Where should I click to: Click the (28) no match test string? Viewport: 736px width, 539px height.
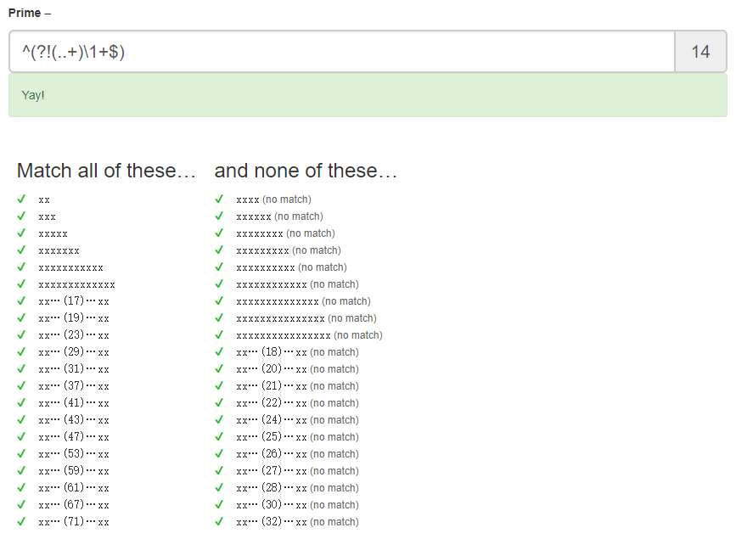(x=298, y=487)
